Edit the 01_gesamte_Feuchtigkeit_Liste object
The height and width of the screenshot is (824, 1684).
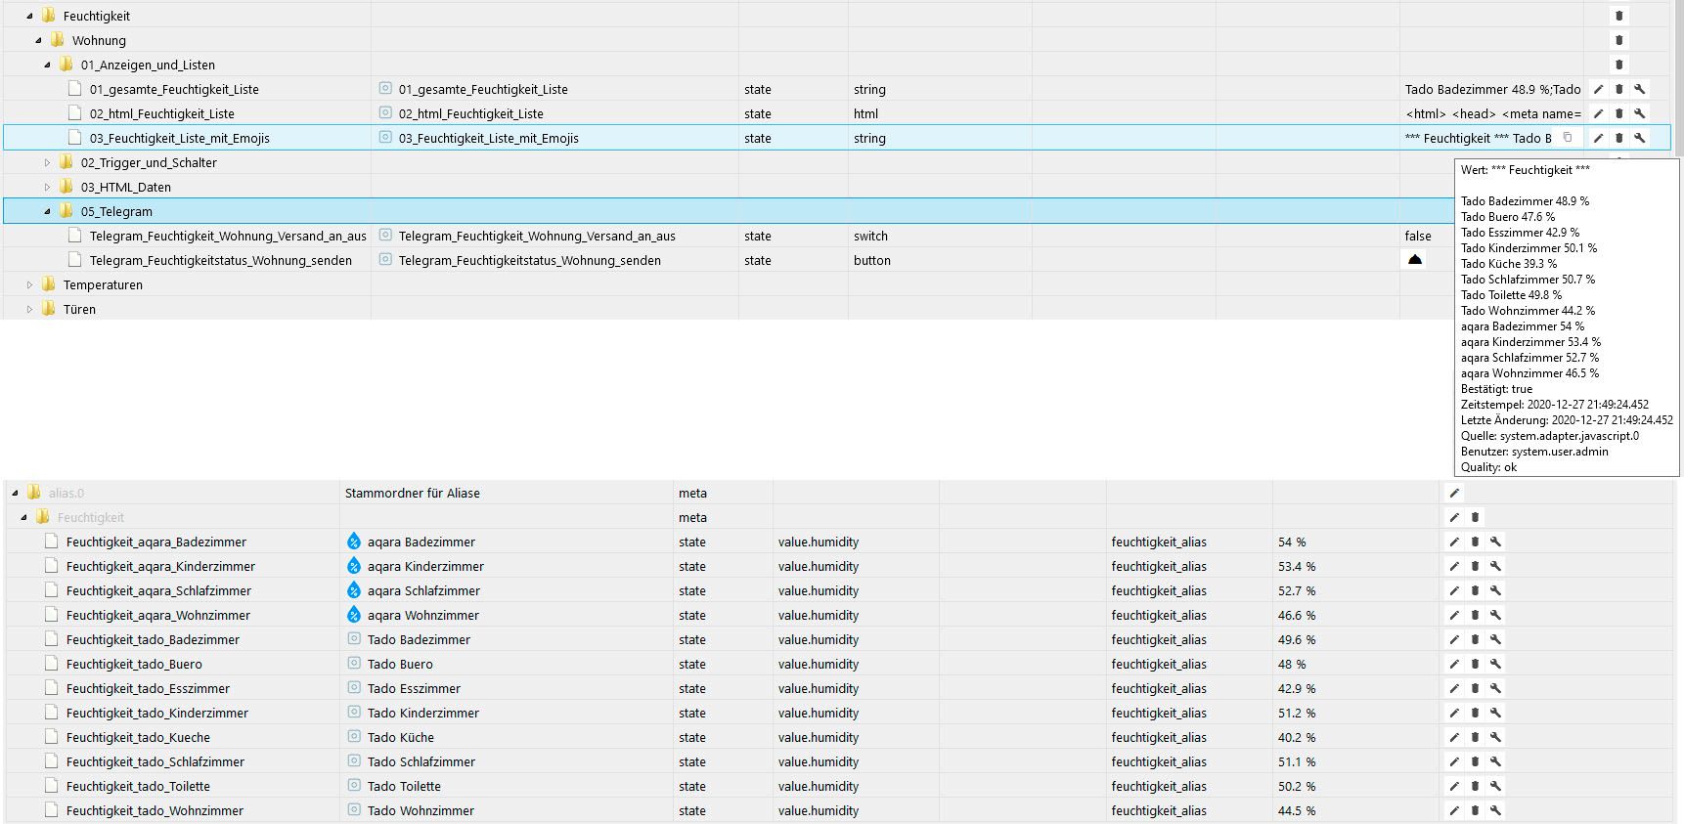pos(1598,89)
